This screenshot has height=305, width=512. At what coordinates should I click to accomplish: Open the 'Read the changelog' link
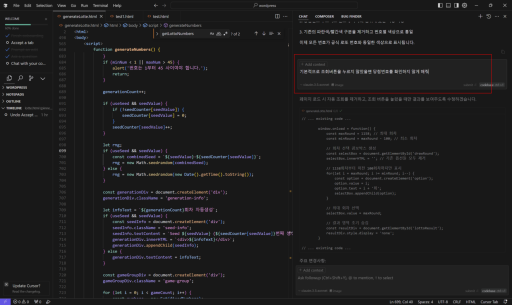tap(26, 291)
